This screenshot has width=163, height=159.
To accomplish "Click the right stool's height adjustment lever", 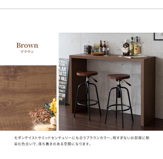I will (127, 82).
